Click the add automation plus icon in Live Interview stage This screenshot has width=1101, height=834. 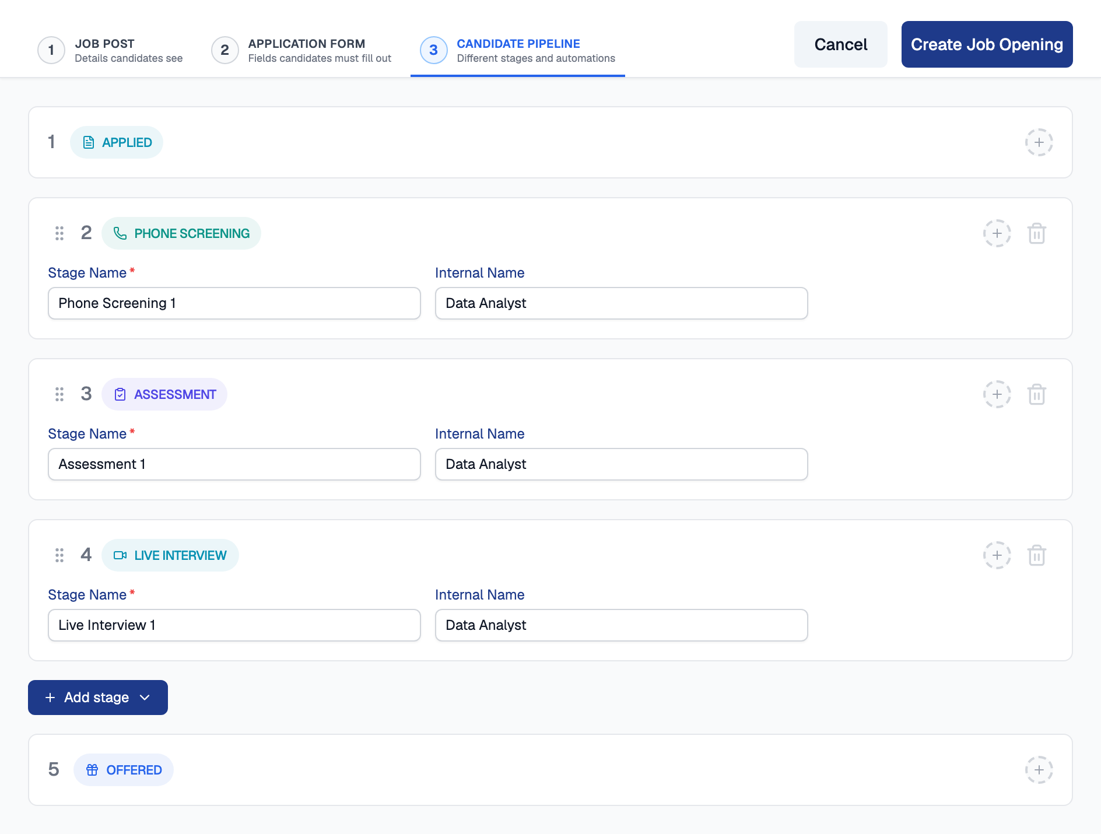click(997, 555)
